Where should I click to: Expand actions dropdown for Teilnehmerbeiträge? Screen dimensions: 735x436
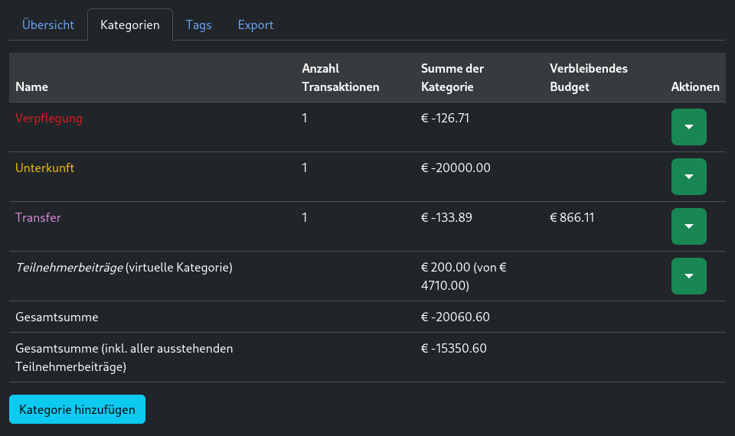pos(688,276)
